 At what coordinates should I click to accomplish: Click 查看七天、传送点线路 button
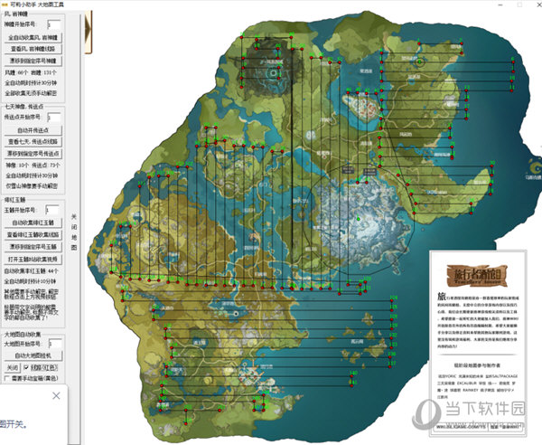point(33,141)
